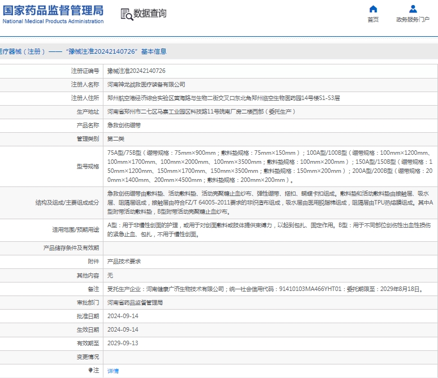
Task: Click the 注册人名称 label
Action: pyautogui.click(x=85, y=85)
